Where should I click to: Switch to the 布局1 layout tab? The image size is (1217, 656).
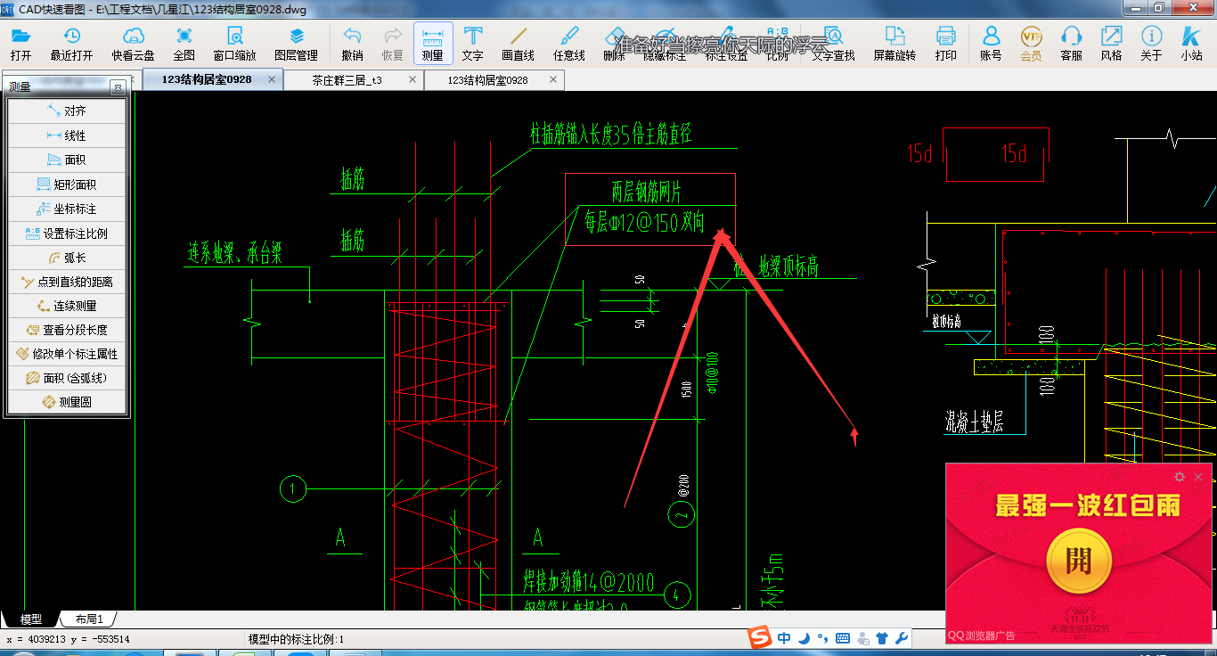(x=89, y=619)
